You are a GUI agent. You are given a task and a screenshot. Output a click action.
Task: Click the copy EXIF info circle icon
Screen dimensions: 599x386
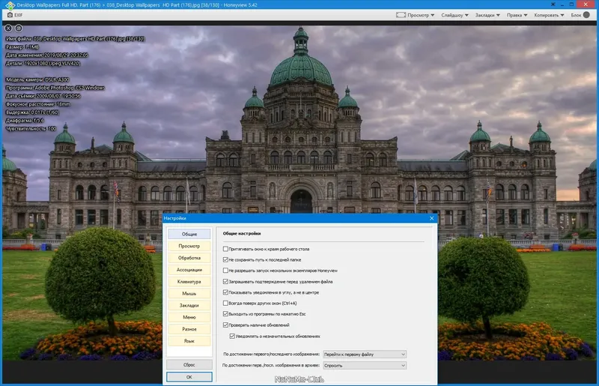click(x=18, y=28)
